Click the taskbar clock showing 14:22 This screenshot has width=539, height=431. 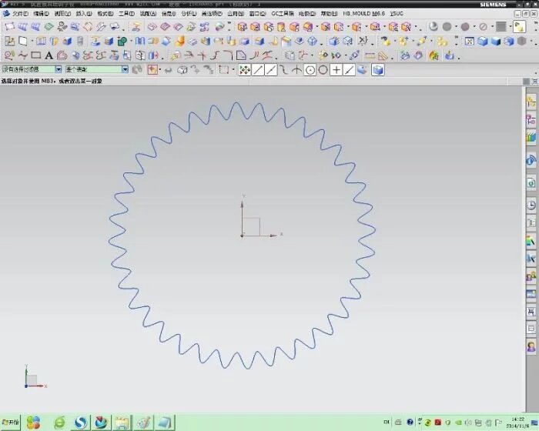coord(518,423)
